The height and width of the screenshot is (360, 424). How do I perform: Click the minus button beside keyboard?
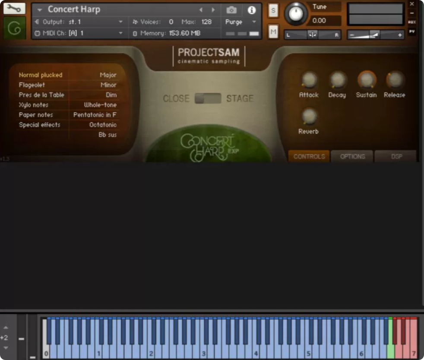[x=21, y=338]
